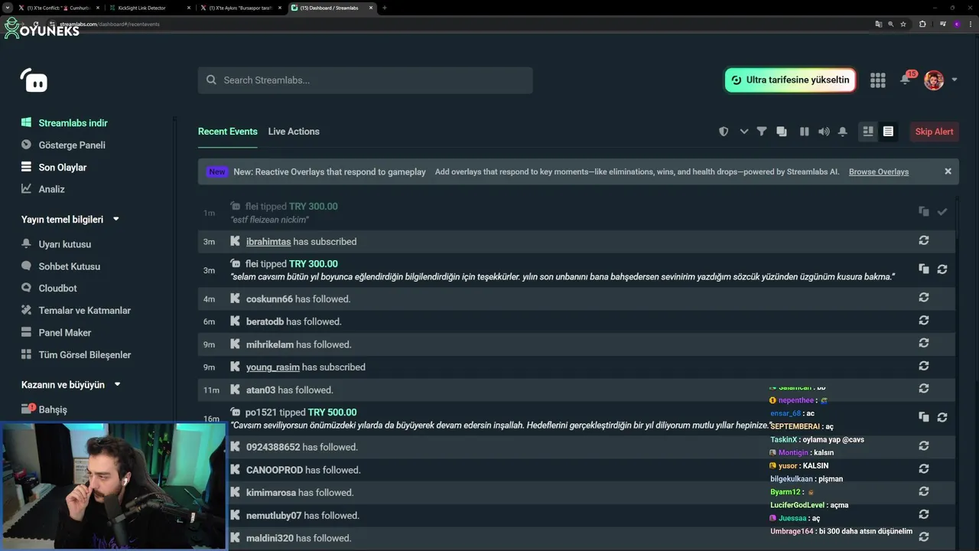Image resolution: width=979 pixels, height=551 pixels.
Task: Copy flei selam cavsım tip message
Action: 924,269
